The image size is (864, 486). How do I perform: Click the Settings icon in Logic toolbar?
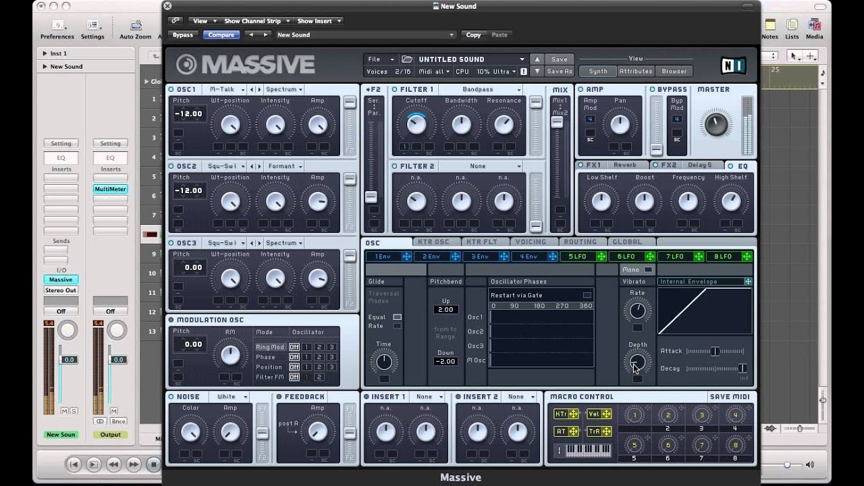[92, 25]
